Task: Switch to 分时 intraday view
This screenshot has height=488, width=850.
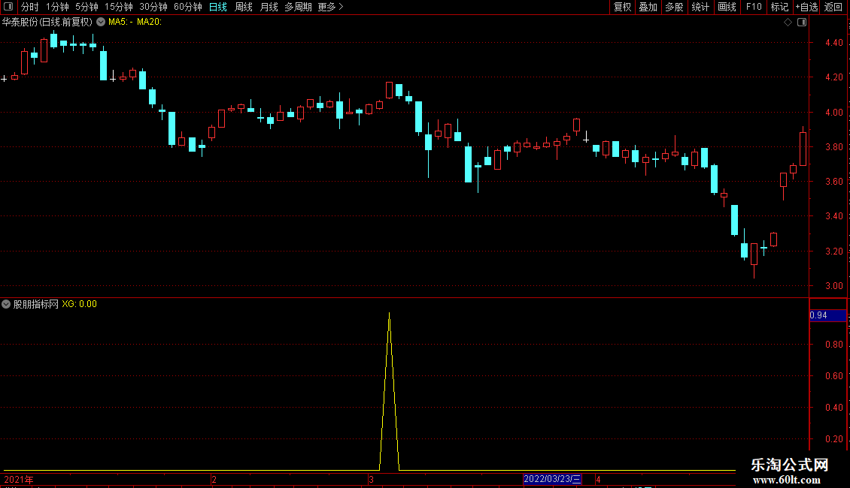Action: tap(30, 7)
